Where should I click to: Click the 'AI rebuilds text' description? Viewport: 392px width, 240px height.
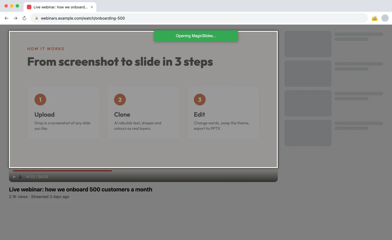[138, 126]
